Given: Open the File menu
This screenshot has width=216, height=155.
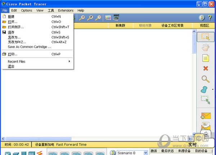Looking at the screenshot, I should [5, 10].
